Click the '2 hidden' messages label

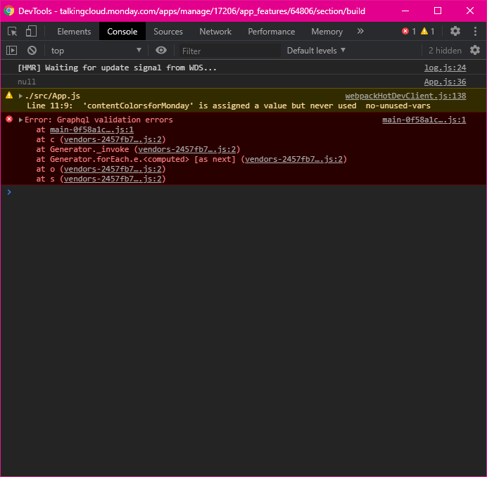coord(445,51)
